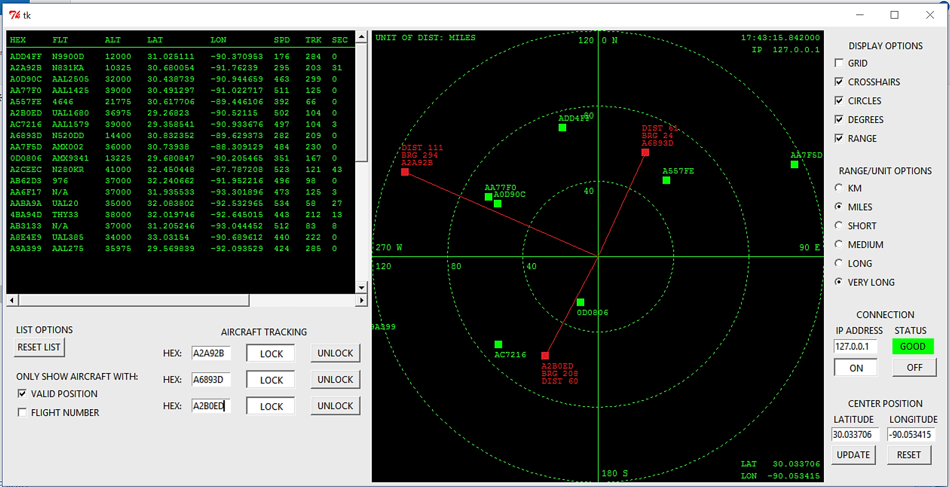Toggle the CROSSHAIRS checkbox

838,81
